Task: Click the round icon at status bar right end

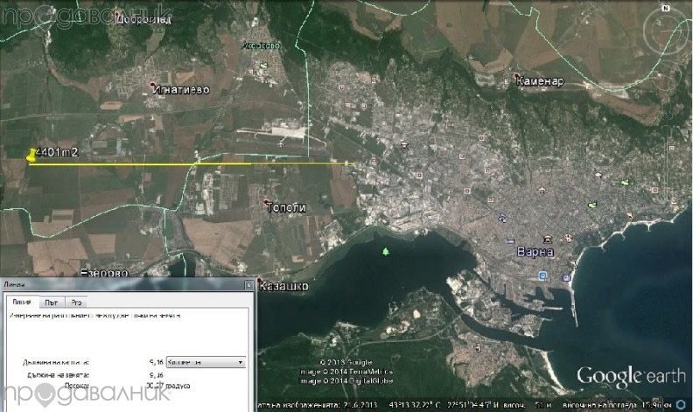Action: 682,404
